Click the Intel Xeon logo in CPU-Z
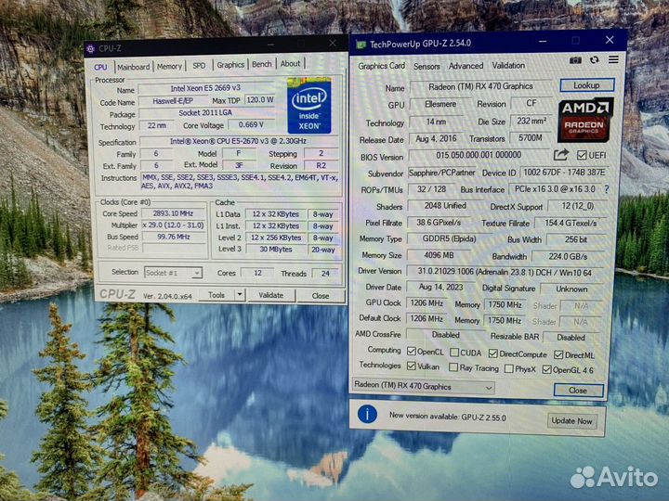 [309, 106]
